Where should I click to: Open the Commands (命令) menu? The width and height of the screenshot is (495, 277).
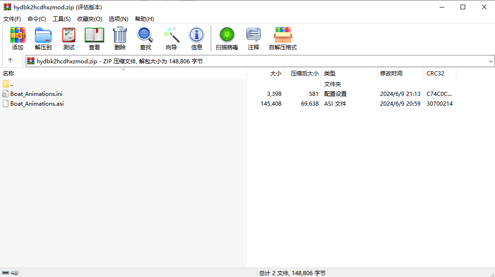point(37,19)
